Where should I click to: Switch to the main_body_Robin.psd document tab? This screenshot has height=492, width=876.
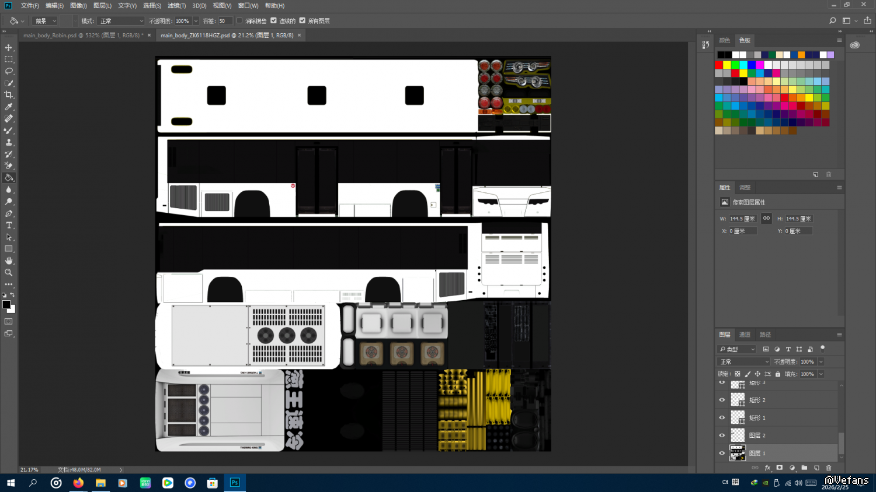[x=83, y=36]
